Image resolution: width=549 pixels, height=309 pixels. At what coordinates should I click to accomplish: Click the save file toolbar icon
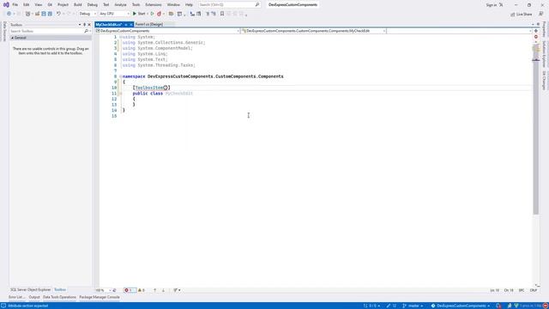coord(44,14)
